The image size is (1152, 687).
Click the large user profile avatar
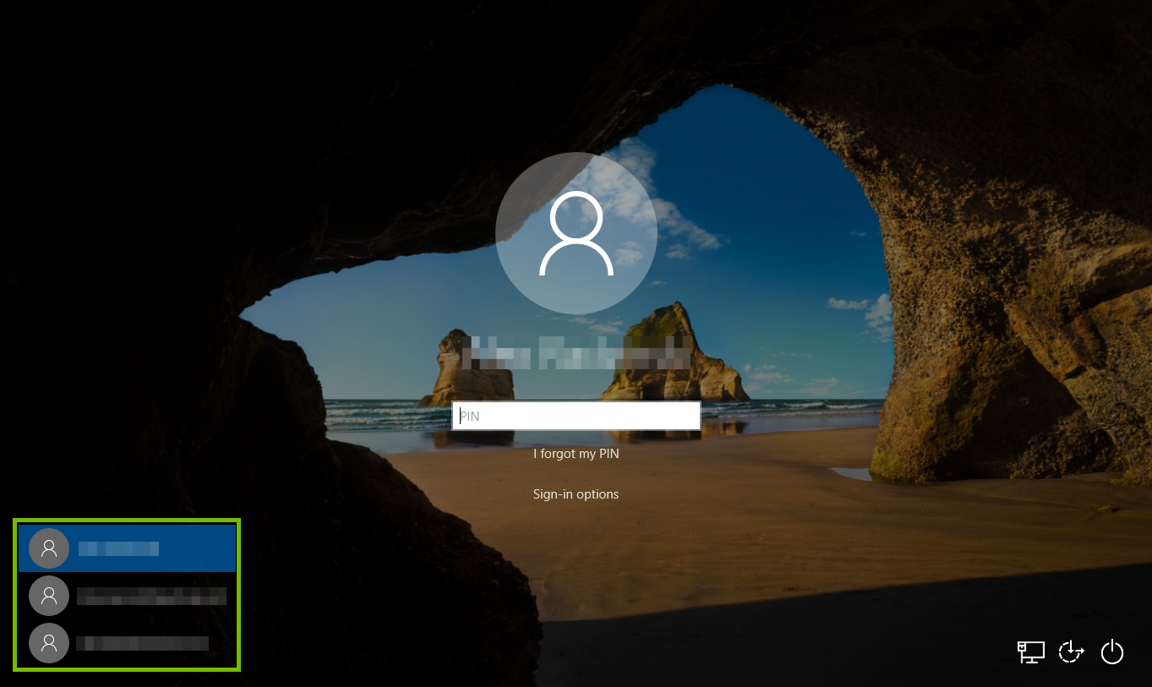(576, 232)
